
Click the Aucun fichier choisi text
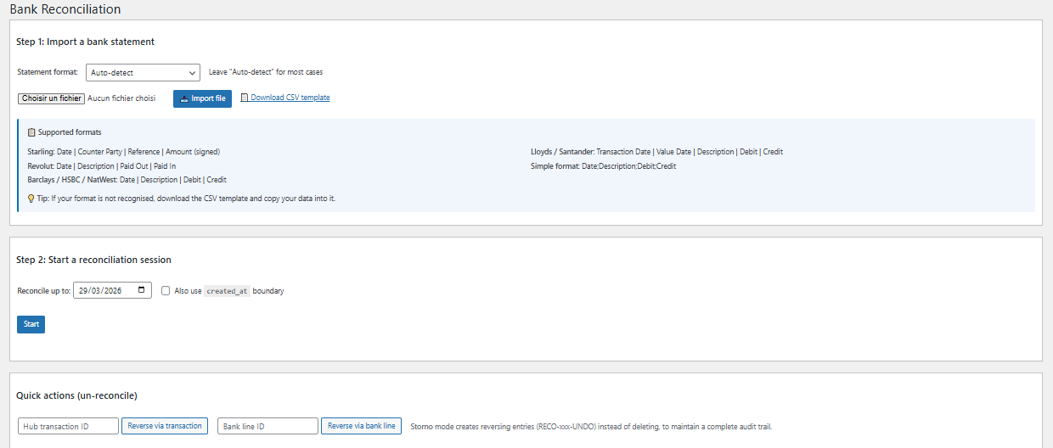pyautogui.click(x=121, y=98)
